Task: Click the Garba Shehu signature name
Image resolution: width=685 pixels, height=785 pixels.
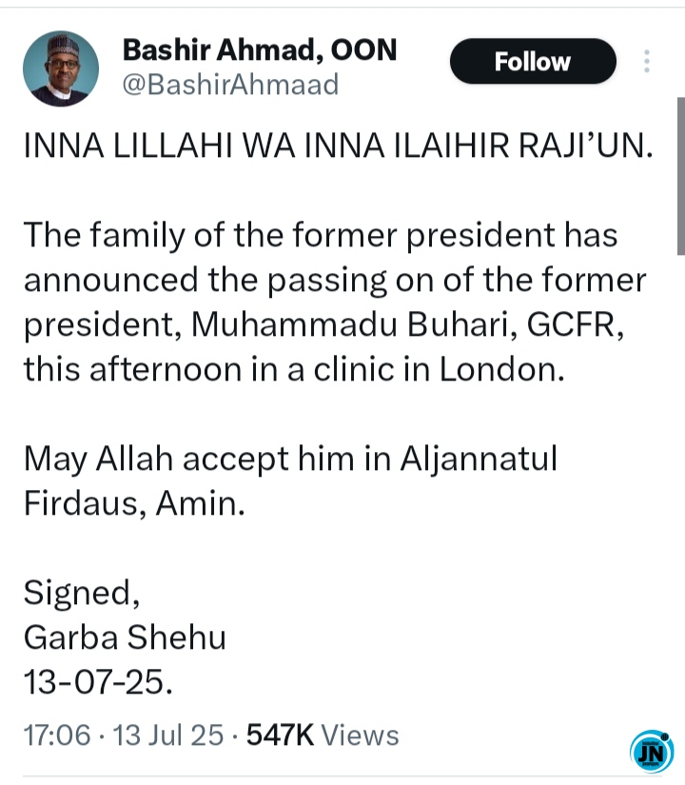Action: coord(125,638)
